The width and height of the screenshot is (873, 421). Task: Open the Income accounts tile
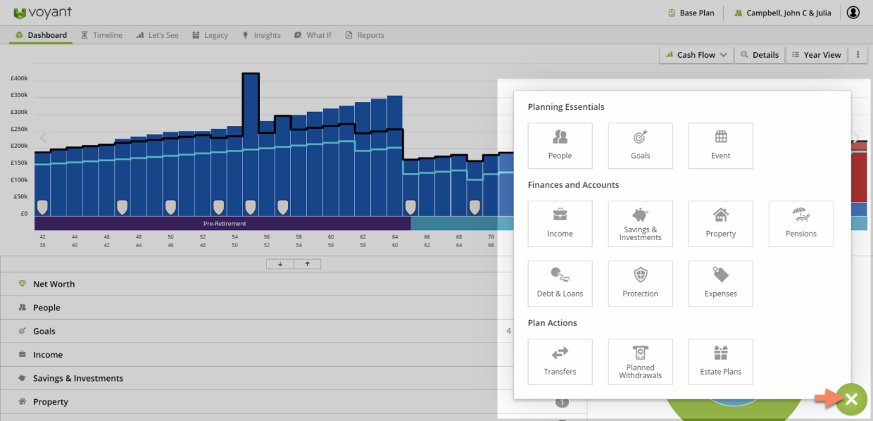tap(559, 223)
